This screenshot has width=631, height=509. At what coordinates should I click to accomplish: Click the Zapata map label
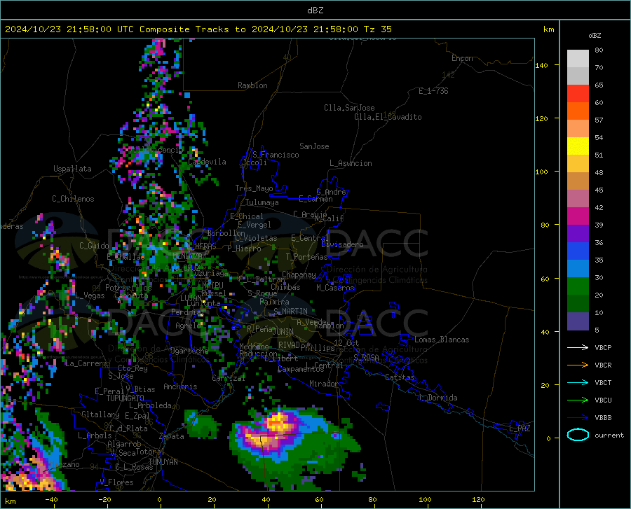[172, 436]
